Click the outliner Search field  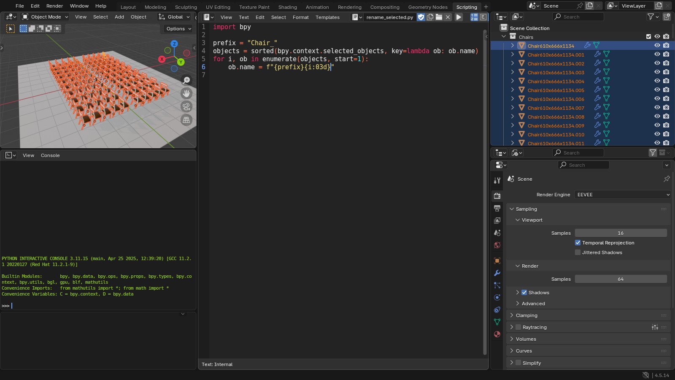pyautogui.click(x=578, y=17)
